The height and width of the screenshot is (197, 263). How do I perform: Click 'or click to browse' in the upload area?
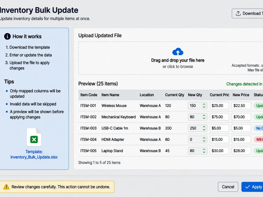click(178, 66)
